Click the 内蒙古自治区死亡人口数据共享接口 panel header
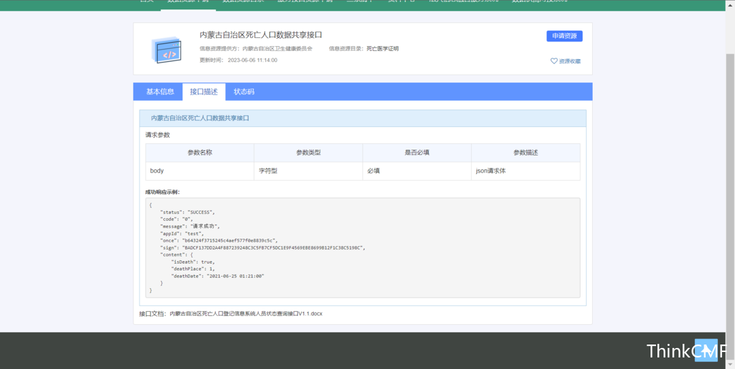Screen dimensions: 735x369 pos(200,118)
